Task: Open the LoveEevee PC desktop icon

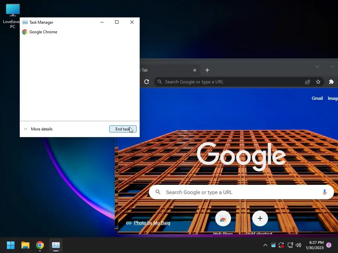Action: pos(13,16)
